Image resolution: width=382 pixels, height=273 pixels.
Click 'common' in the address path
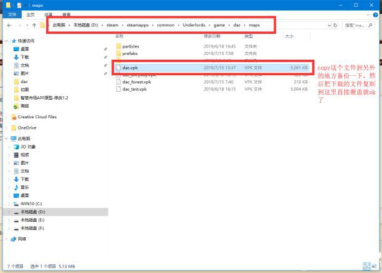(166, 25)
